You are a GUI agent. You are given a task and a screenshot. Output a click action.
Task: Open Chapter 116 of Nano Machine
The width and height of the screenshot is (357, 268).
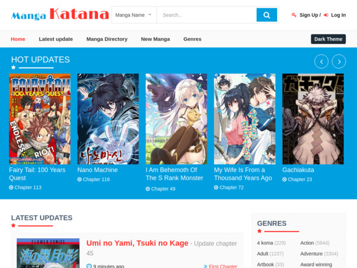tap(96, 180)
